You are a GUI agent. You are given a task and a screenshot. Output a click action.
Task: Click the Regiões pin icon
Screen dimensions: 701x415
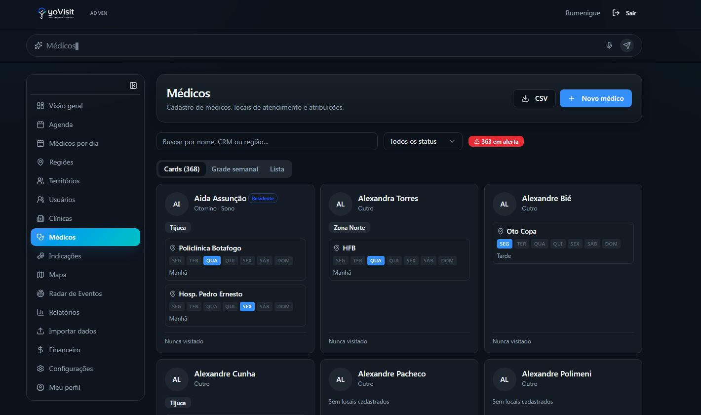40,162
